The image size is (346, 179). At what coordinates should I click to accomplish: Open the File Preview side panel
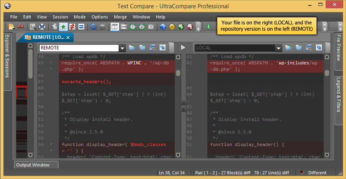pyautogui.click(x=338, y=52)
